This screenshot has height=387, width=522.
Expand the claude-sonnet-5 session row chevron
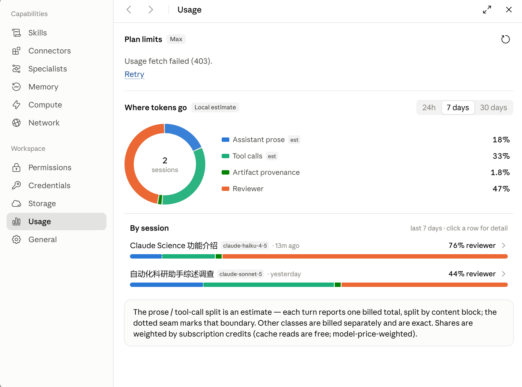tap(504, 274)
